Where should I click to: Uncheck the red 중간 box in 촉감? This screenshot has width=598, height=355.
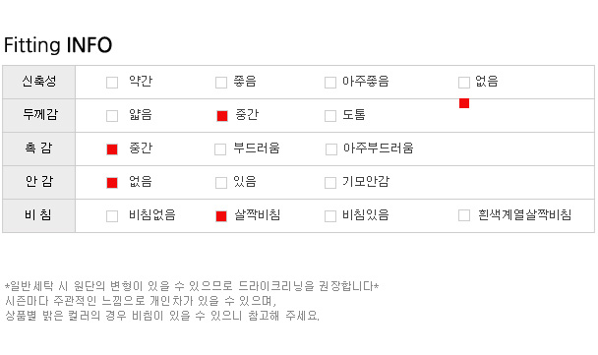coord(112,149)
